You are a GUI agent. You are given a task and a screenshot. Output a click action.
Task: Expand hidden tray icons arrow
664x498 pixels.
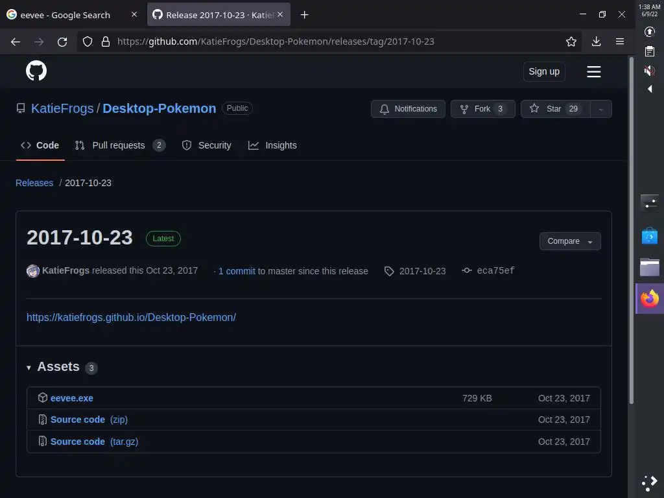point(650,88)
